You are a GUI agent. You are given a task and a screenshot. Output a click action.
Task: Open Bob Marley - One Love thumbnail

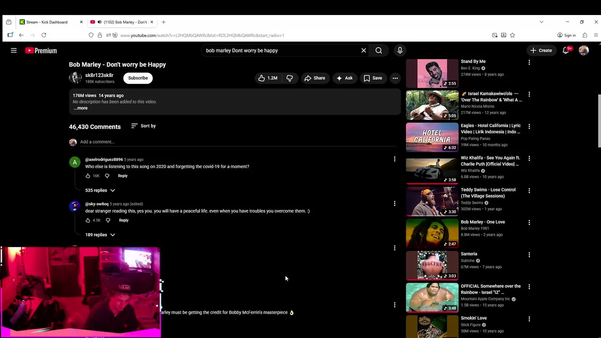point(432,233)
